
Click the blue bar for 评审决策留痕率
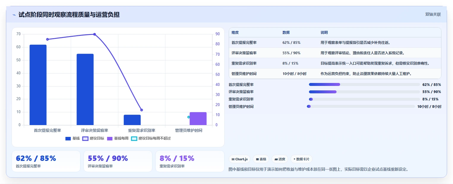pos(85,89)
